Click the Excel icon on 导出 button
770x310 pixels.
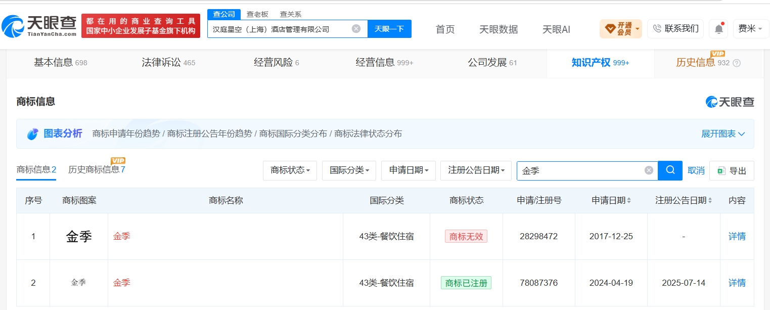coord(721,171)
